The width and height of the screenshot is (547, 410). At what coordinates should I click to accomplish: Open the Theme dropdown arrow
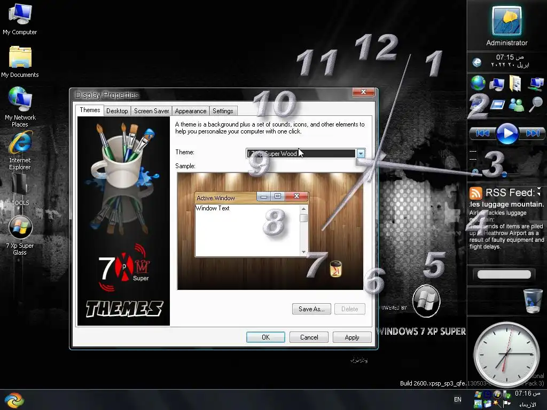click(x=361, y=153)
